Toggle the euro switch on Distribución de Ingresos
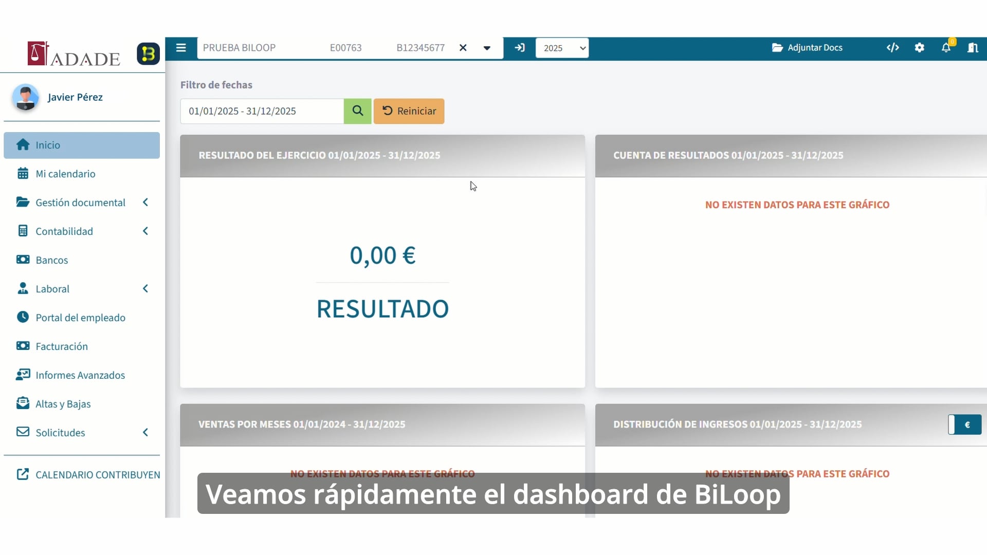This screenshot has width=987, height=555. [x=965, y=424]
